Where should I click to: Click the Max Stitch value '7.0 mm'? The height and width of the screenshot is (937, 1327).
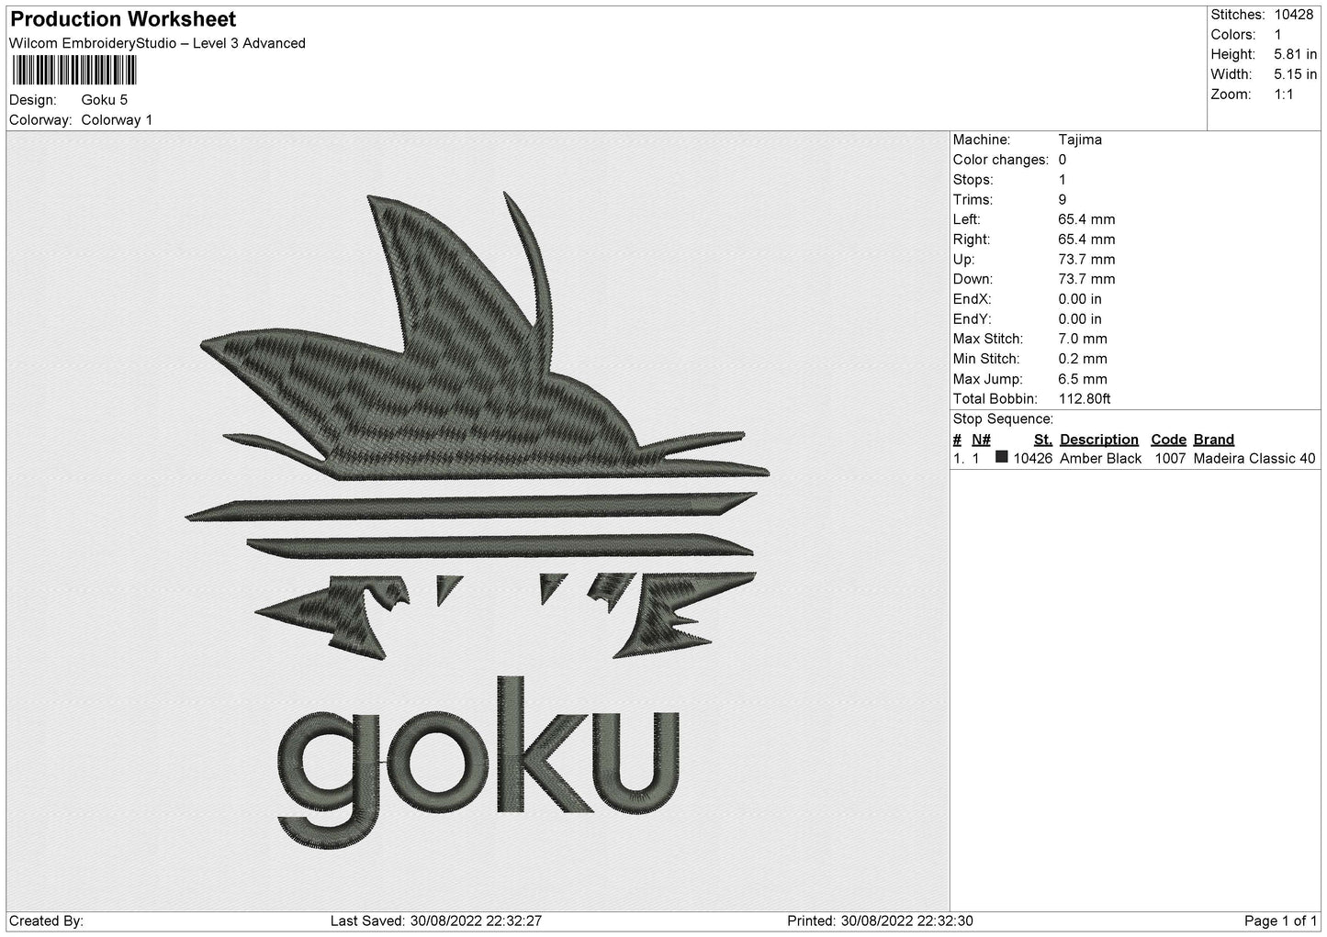[1083, 339]
